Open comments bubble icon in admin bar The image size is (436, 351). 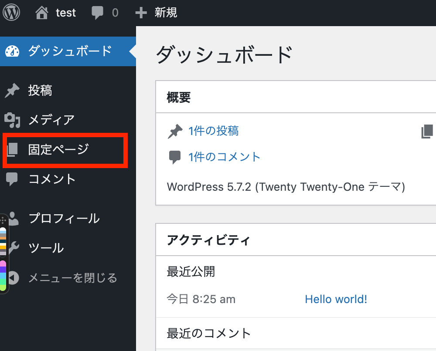97,13
